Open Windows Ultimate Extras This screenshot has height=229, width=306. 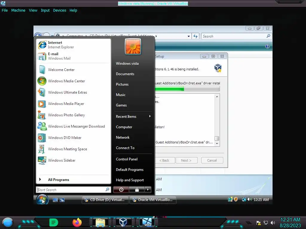(74, 92)
